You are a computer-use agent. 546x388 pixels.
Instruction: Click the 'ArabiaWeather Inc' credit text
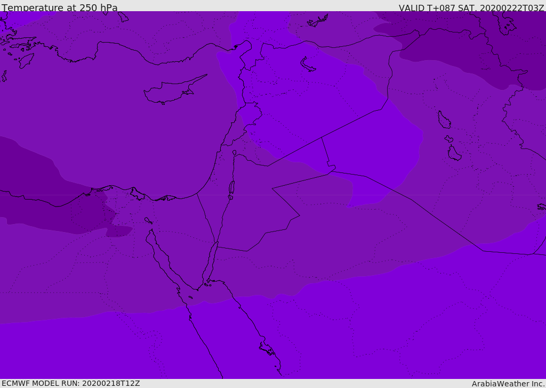(508, 384)
